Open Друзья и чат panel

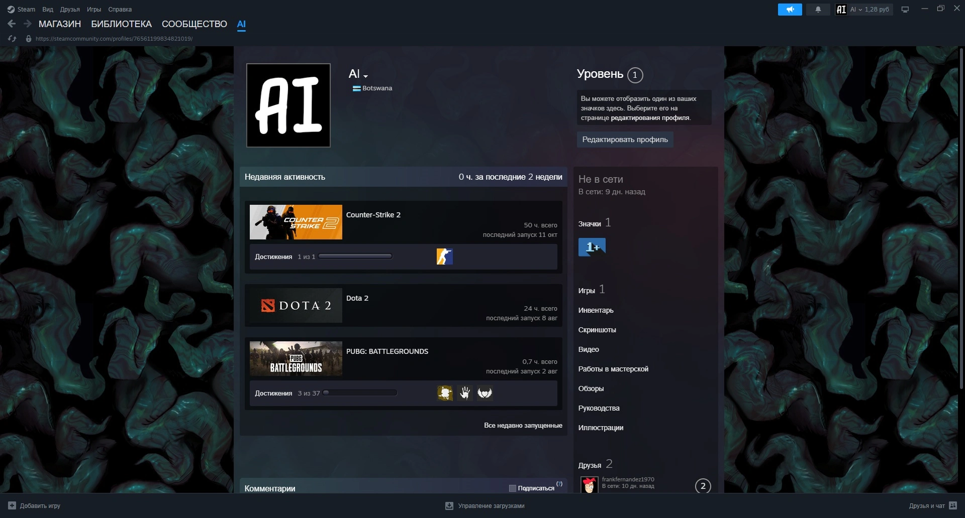tap(933, 506)
